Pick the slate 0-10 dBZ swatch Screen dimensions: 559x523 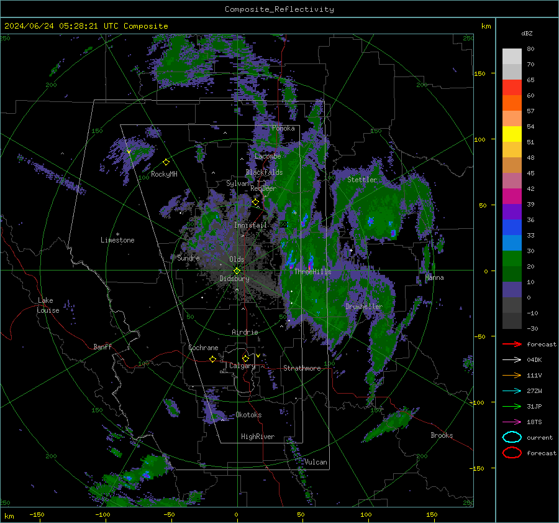tap(512, 290)
